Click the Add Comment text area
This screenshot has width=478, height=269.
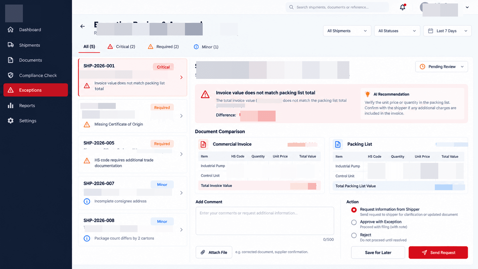tap(265, 221)
